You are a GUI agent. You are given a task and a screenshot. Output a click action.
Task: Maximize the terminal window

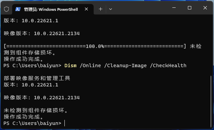point(190,8)
